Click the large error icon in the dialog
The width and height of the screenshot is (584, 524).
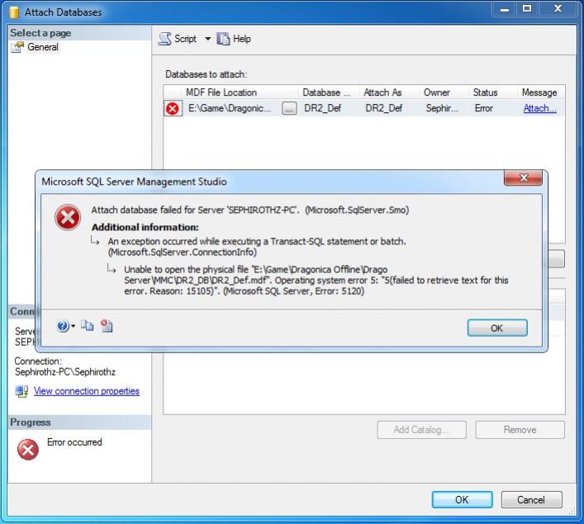click(68, 217)
